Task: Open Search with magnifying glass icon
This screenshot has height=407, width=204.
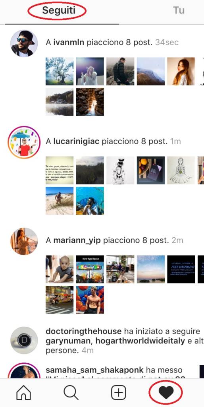Action: [x=71, y=392]
